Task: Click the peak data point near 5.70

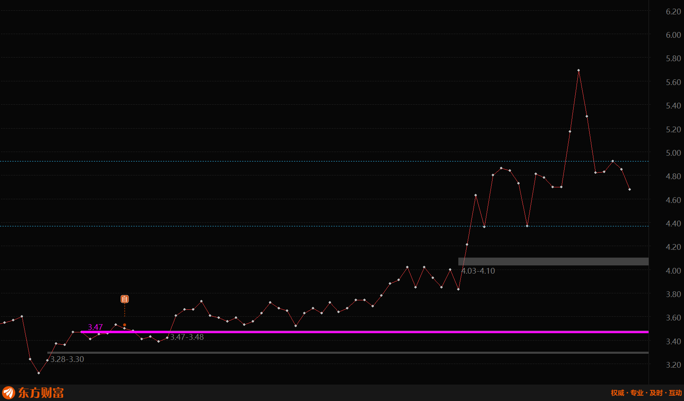Action: pyautogui.click(x=579, y=70)
